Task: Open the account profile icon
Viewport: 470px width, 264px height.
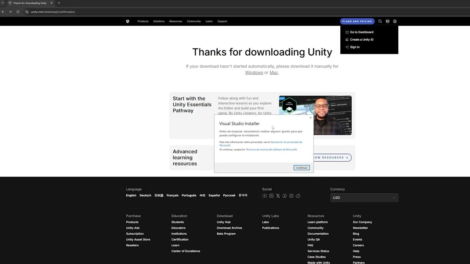Action: click(395, 21)
